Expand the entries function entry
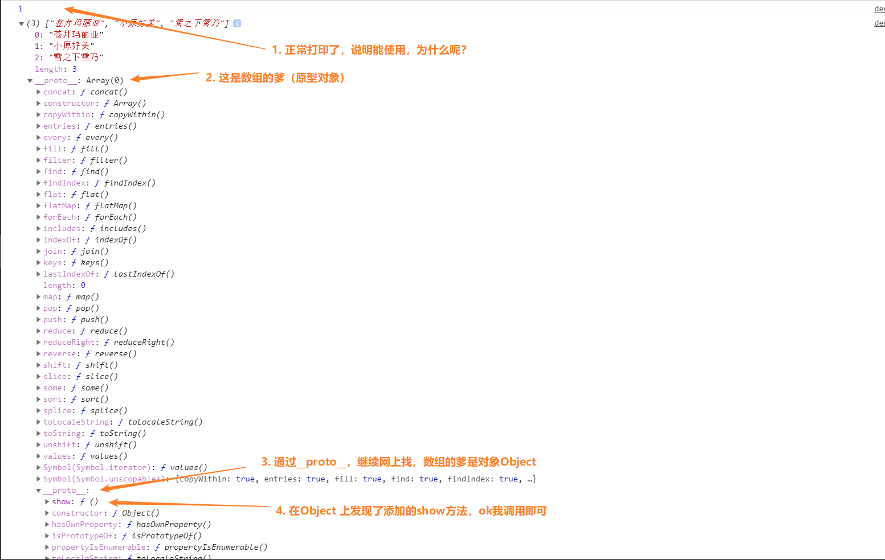Screen dimensions: 885x560 pos(38,126)
